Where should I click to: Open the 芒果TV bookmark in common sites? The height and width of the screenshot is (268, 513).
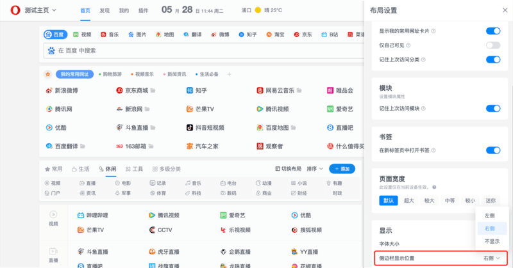coord(200,109)
